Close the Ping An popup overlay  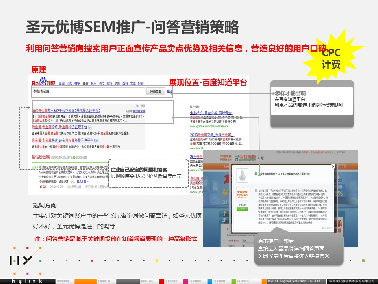(x=333, y=166)
